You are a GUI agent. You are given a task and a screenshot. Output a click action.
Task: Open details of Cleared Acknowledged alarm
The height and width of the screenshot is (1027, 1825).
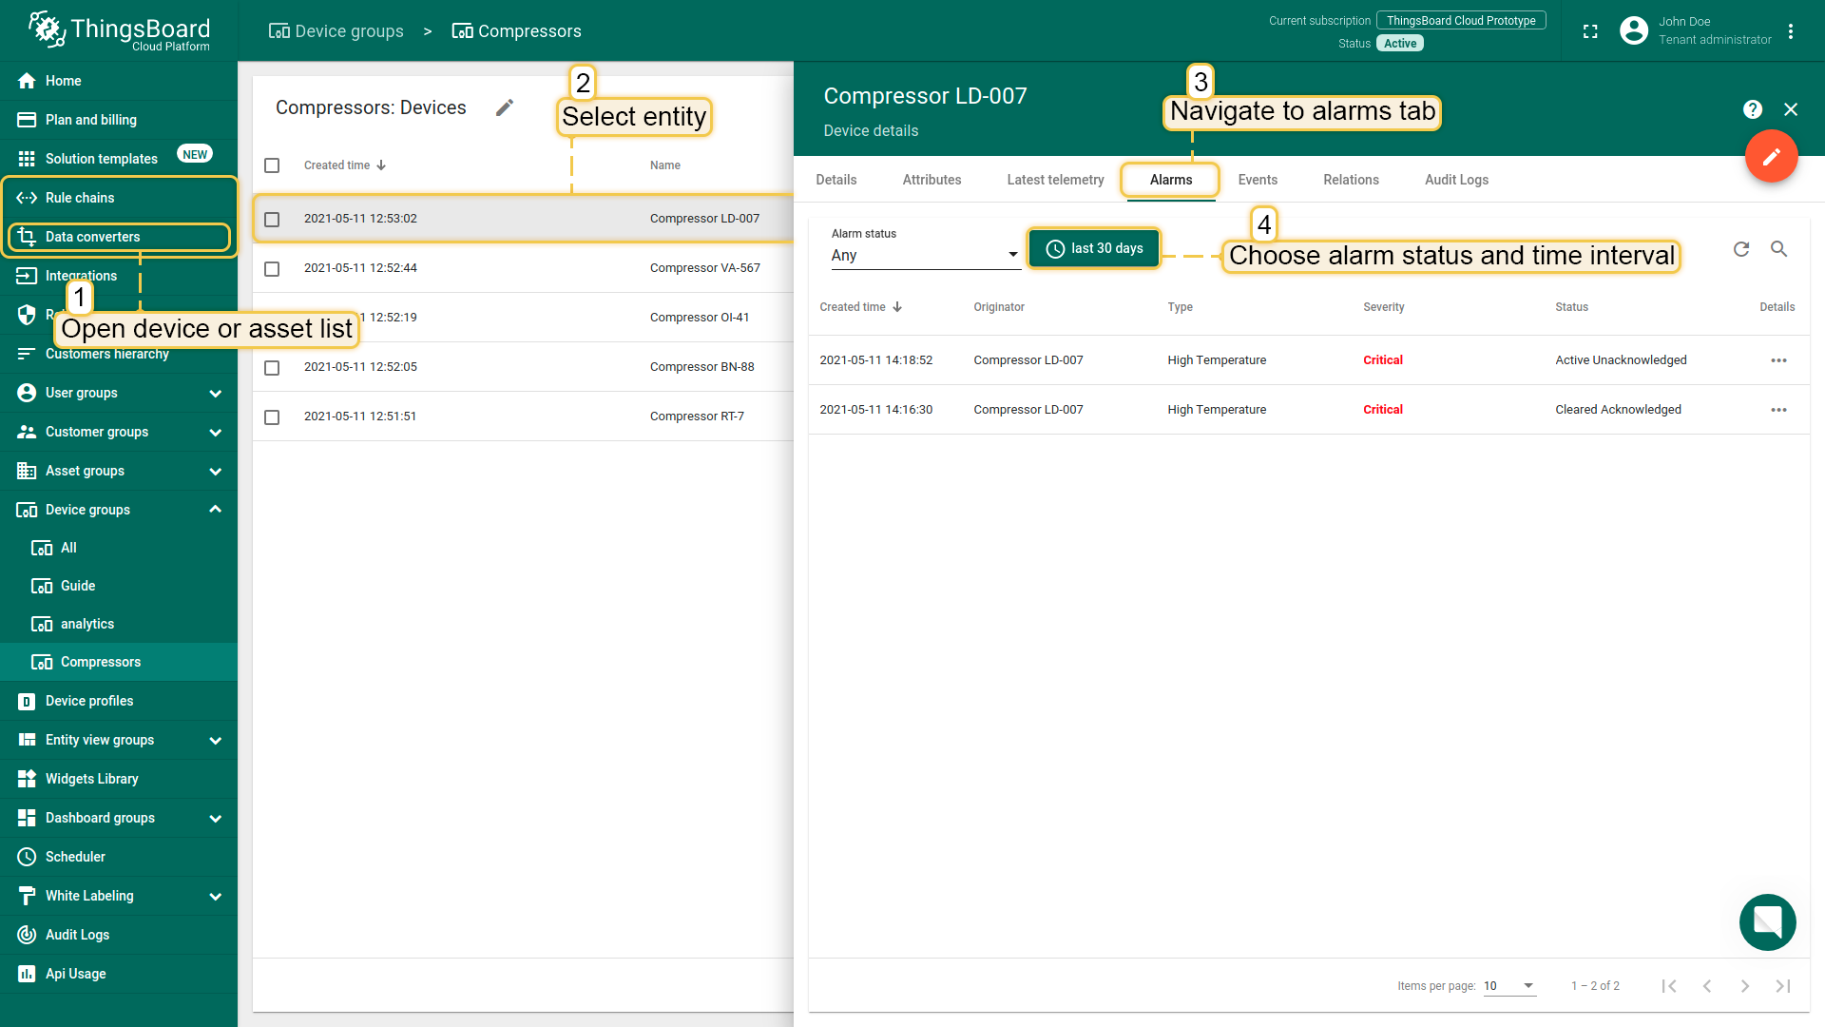[1779, 410]
